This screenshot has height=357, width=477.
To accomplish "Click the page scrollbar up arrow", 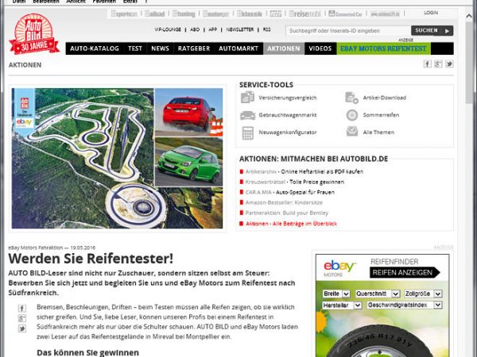I will pyautogui.click(x=469, y=16).
